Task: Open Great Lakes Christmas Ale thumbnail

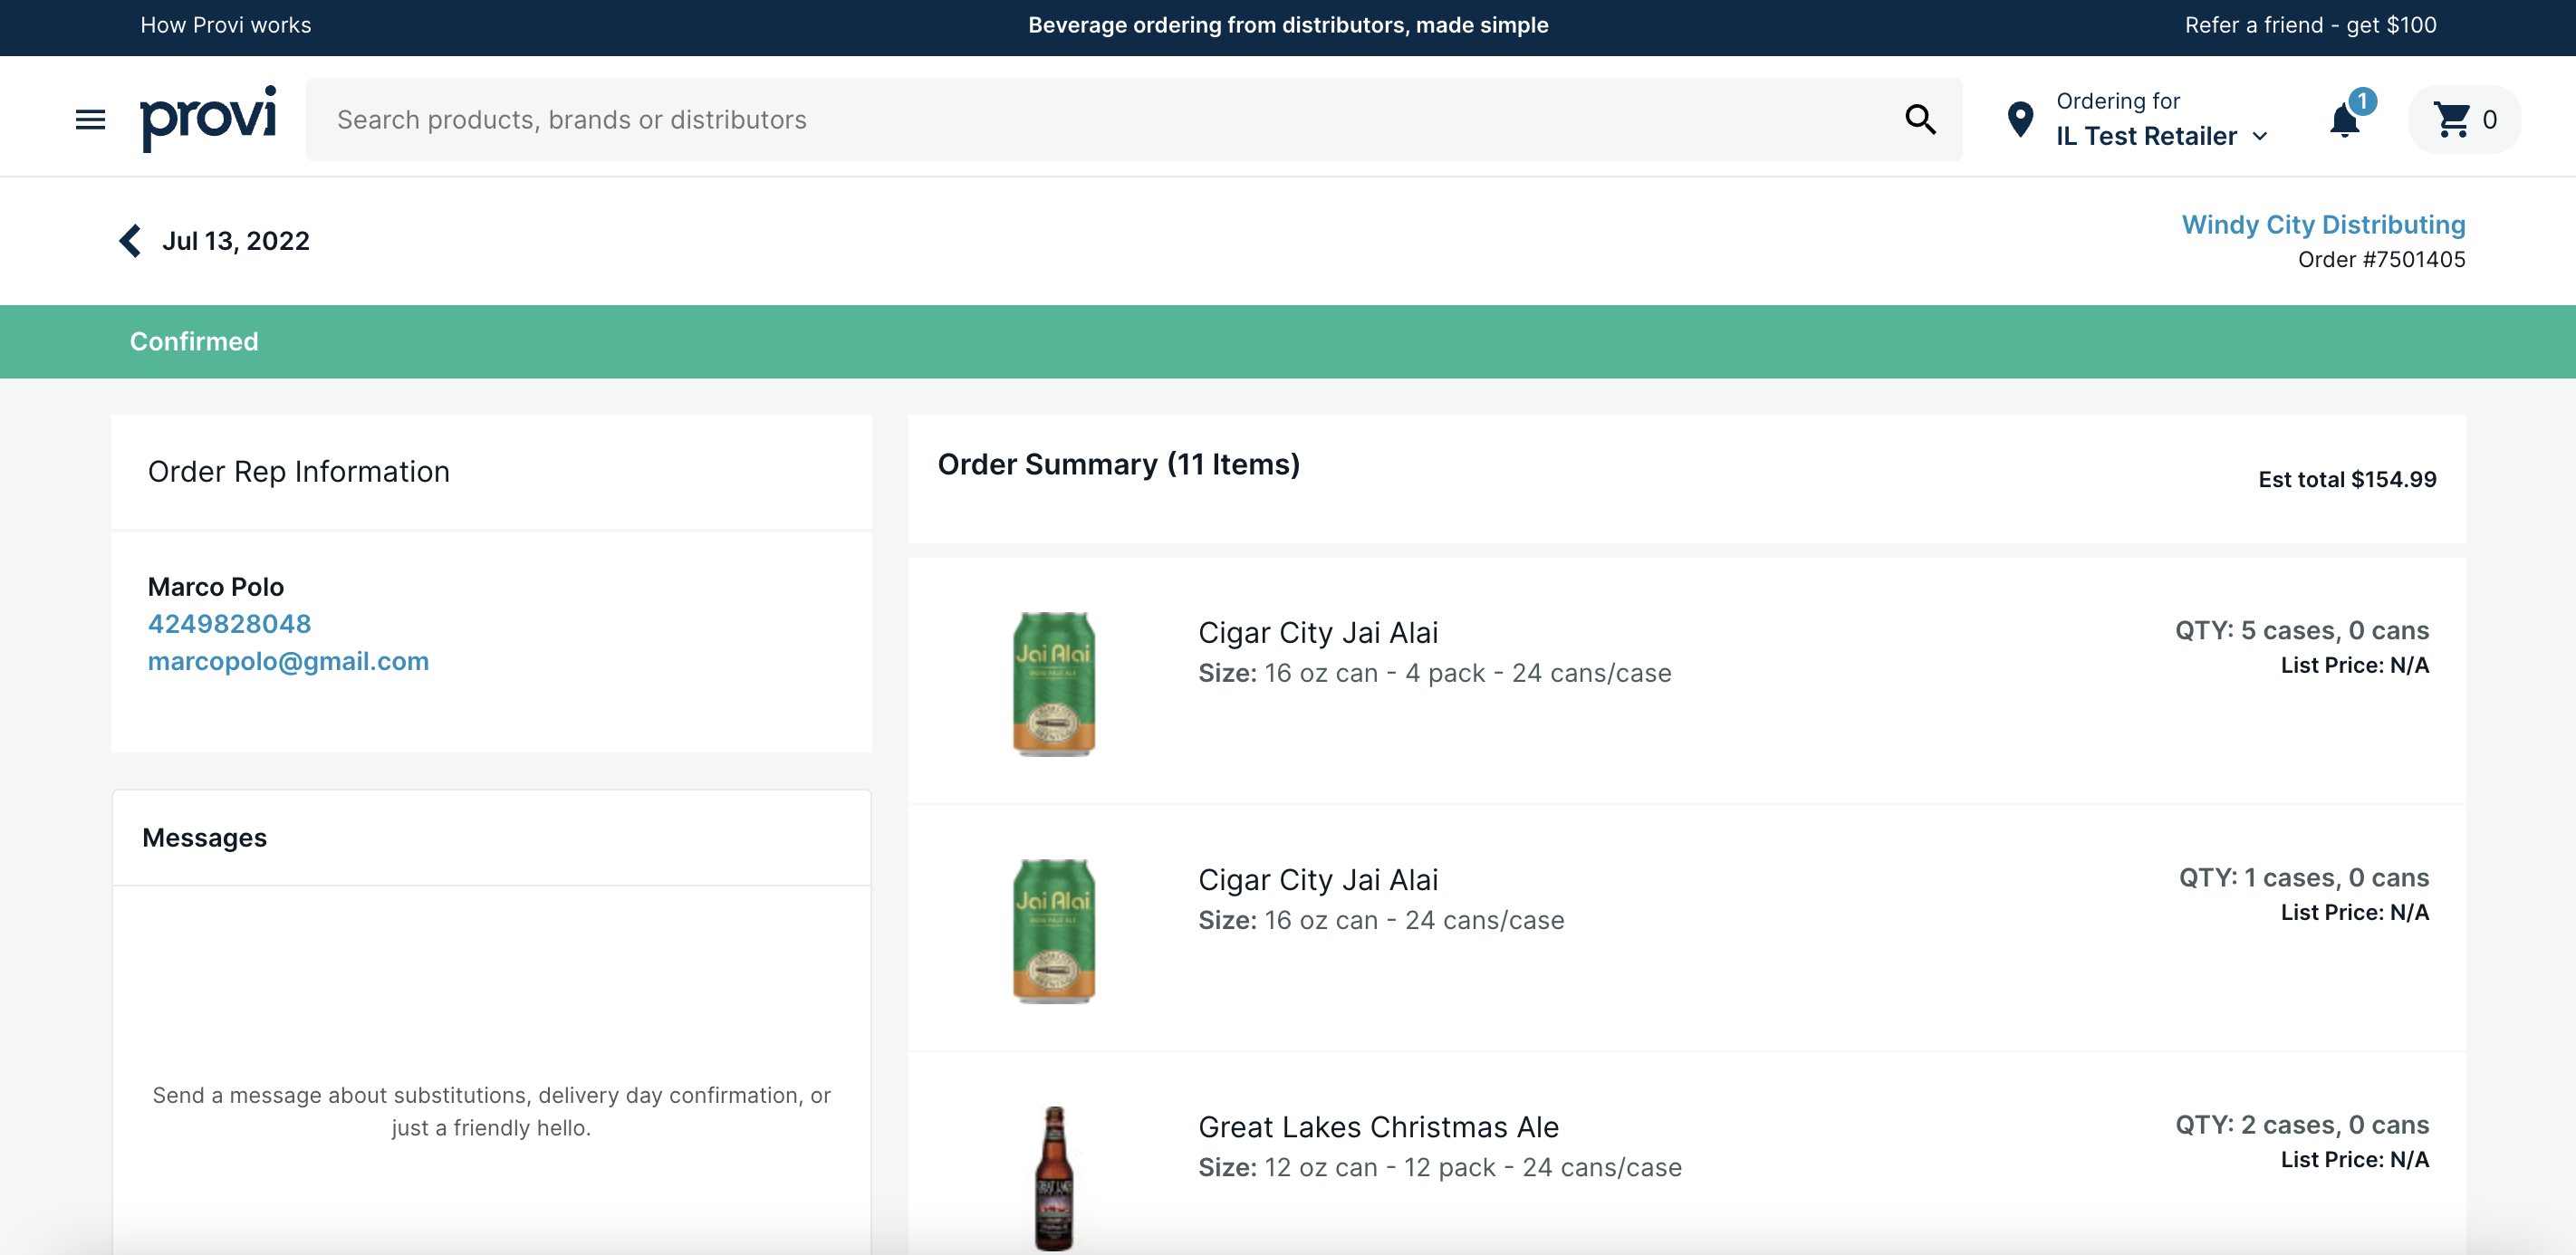Action: click(x=1054, y=1178)
